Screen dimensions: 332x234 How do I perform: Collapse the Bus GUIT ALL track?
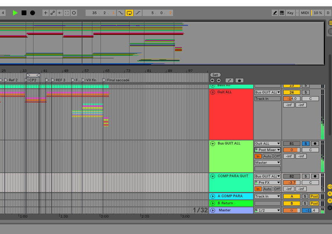click(x=213, y=143)
